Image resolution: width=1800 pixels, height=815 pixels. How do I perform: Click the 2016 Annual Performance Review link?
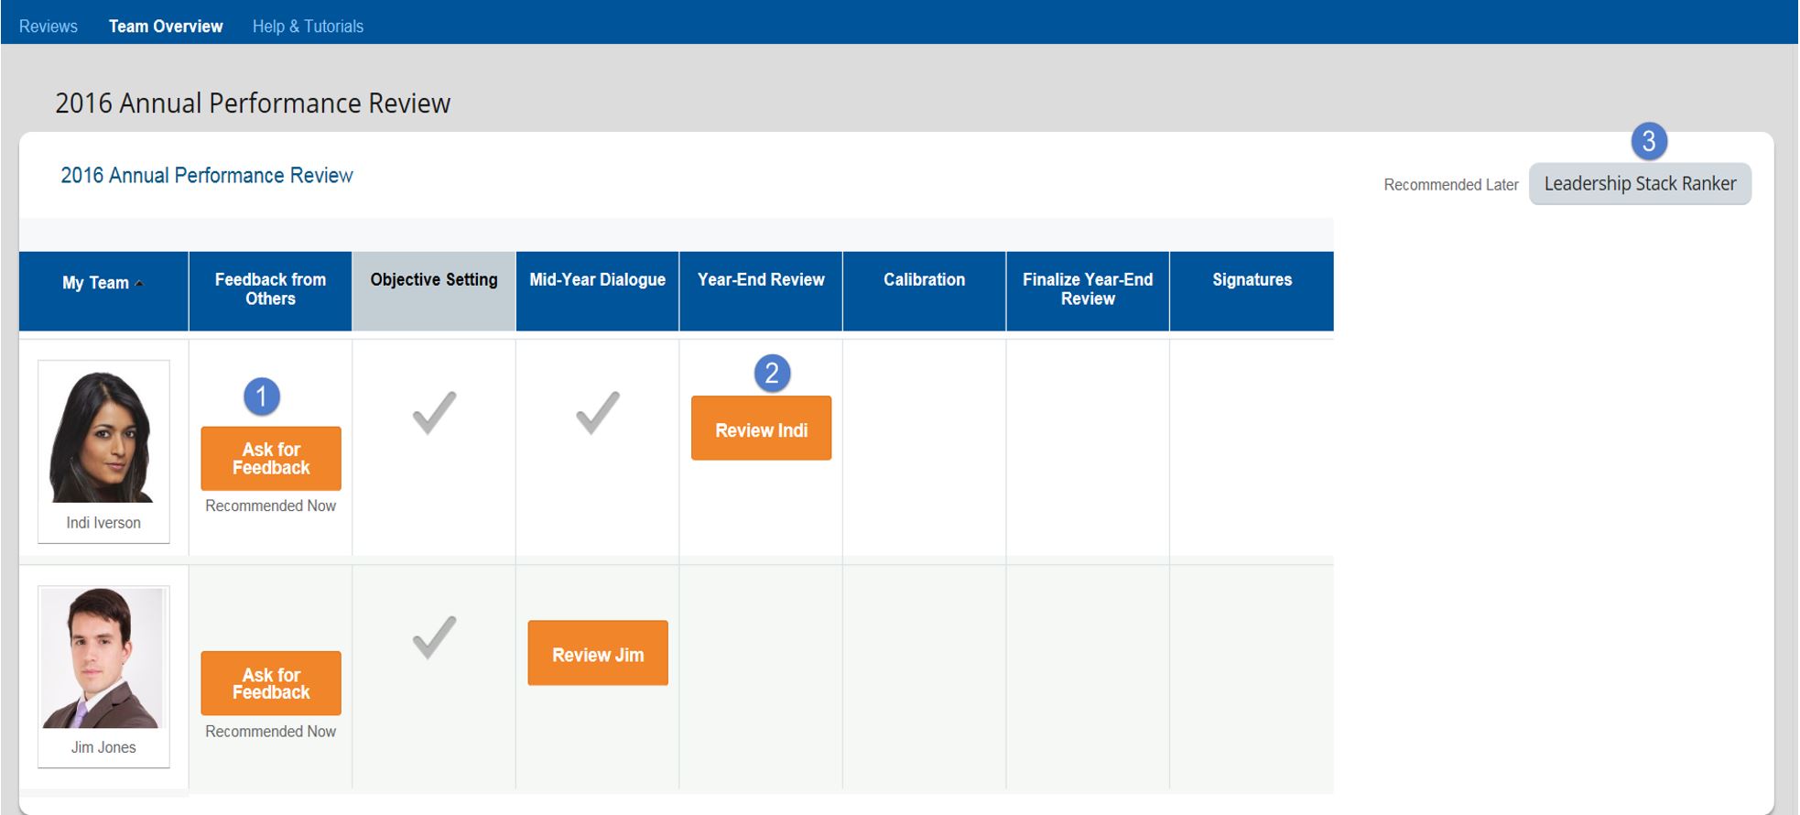tap(207, 175)
